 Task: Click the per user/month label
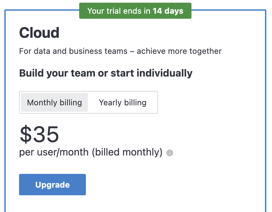pyautogui.click(x=54, y=152)
